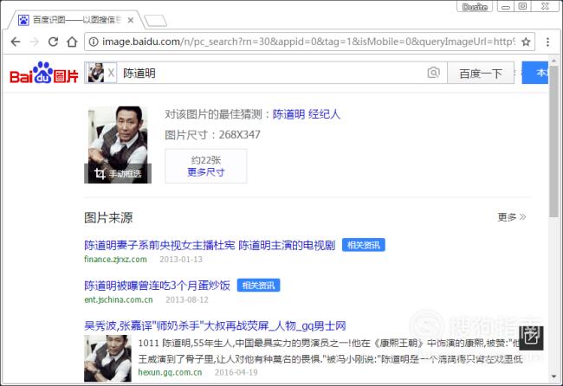Open Baidu Images logo link
Screen dimensions: 563x386
[x=44, y=73]
